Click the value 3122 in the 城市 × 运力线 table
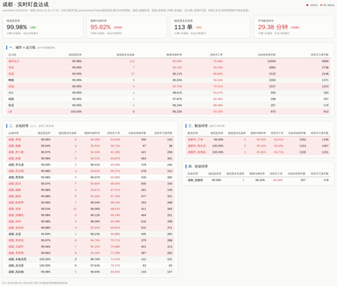Screen dimensions: 337x286 click(272, 73)
